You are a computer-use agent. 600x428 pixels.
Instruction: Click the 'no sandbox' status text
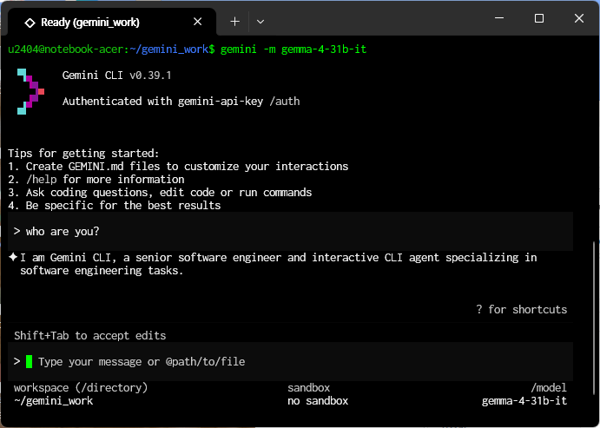(318, 401)
